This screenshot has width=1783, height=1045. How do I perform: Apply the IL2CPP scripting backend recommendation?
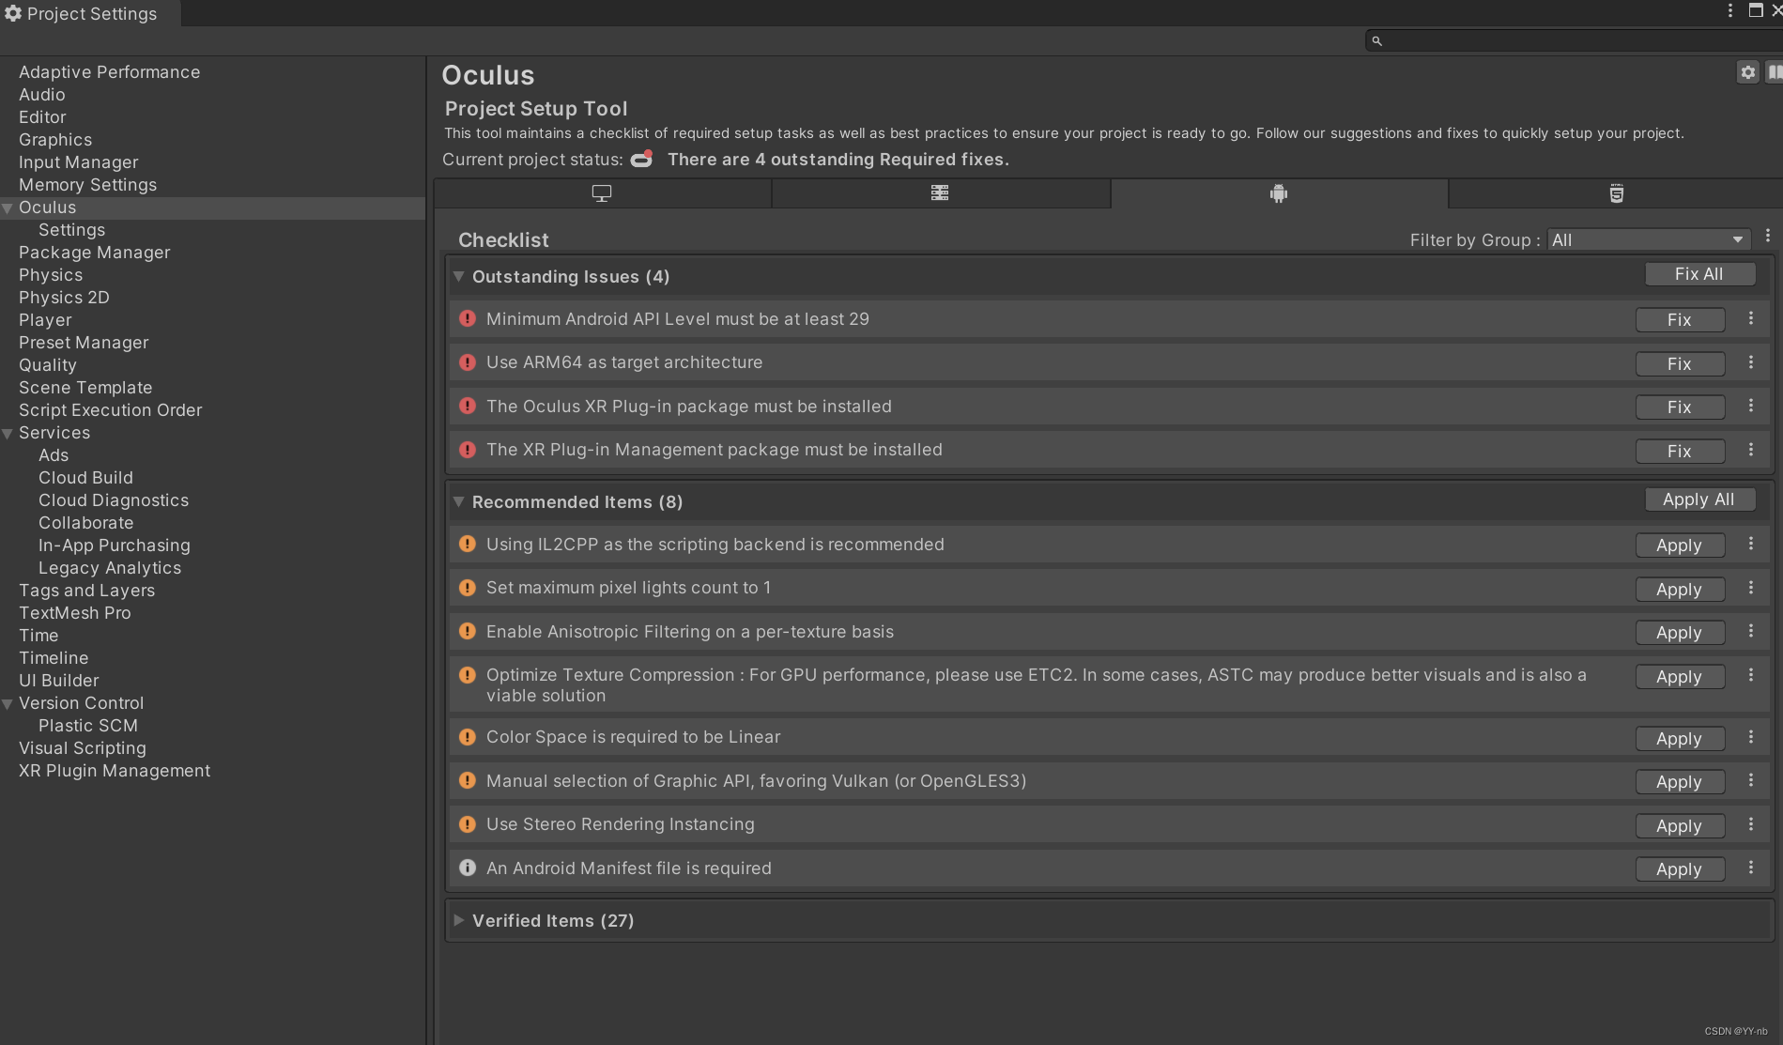pyautogui.click(x=1680, y=546)
